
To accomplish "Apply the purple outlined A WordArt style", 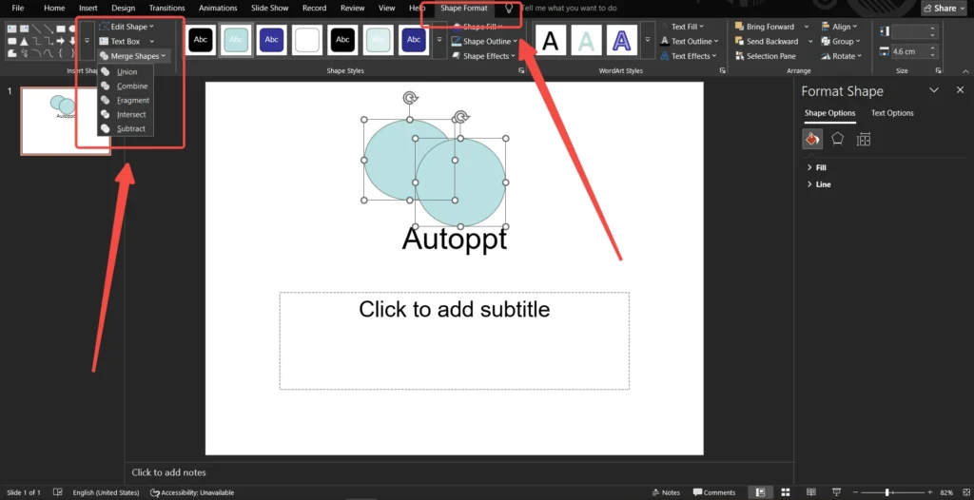I will (622, 40).
